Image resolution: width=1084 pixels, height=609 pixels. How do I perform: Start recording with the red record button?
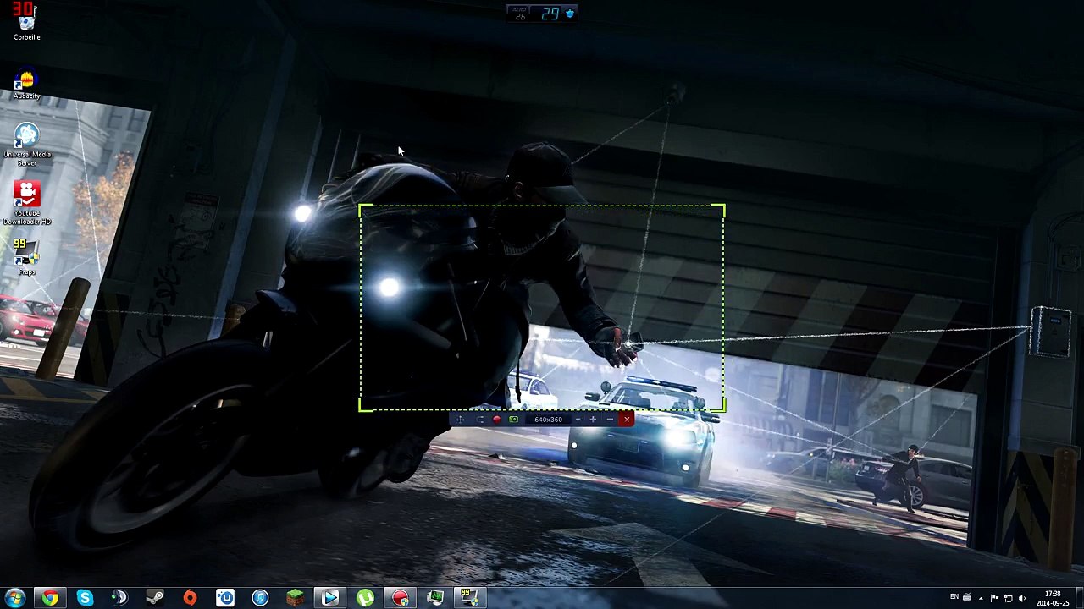tap(497, 420)
